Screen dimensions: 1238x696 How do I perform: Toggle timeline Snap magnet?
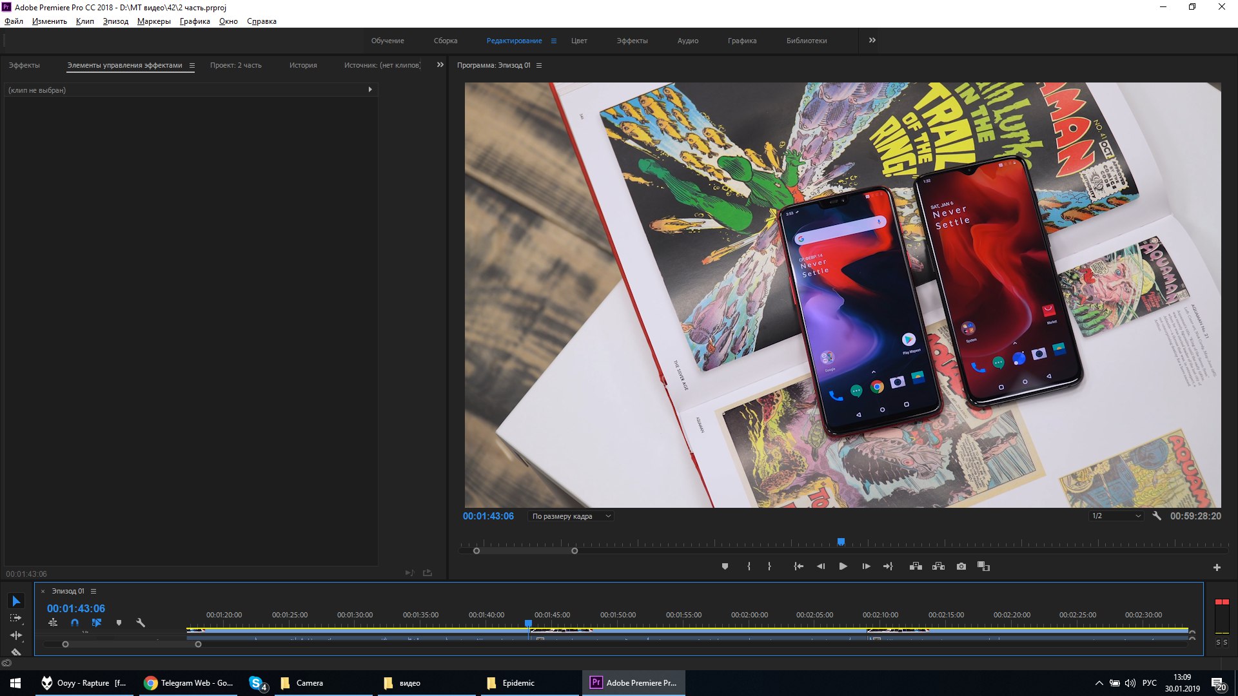[x=75, y=623]
